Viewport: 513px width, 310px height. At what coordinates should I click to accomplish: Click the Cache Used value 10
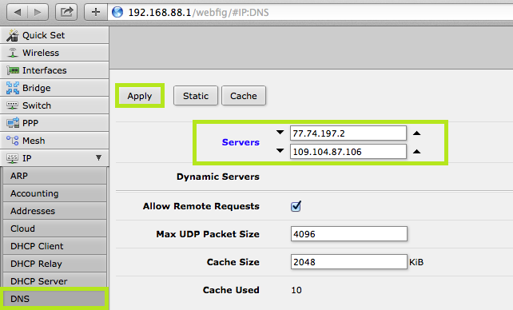pos(296,290)
